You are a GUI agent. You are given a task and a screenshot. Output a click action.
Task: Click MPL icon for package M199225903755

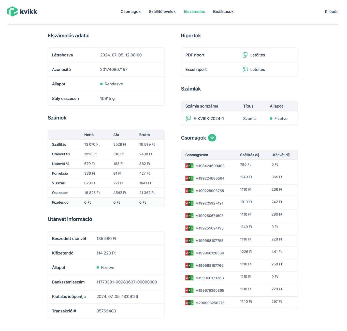(x=189, y=191)
